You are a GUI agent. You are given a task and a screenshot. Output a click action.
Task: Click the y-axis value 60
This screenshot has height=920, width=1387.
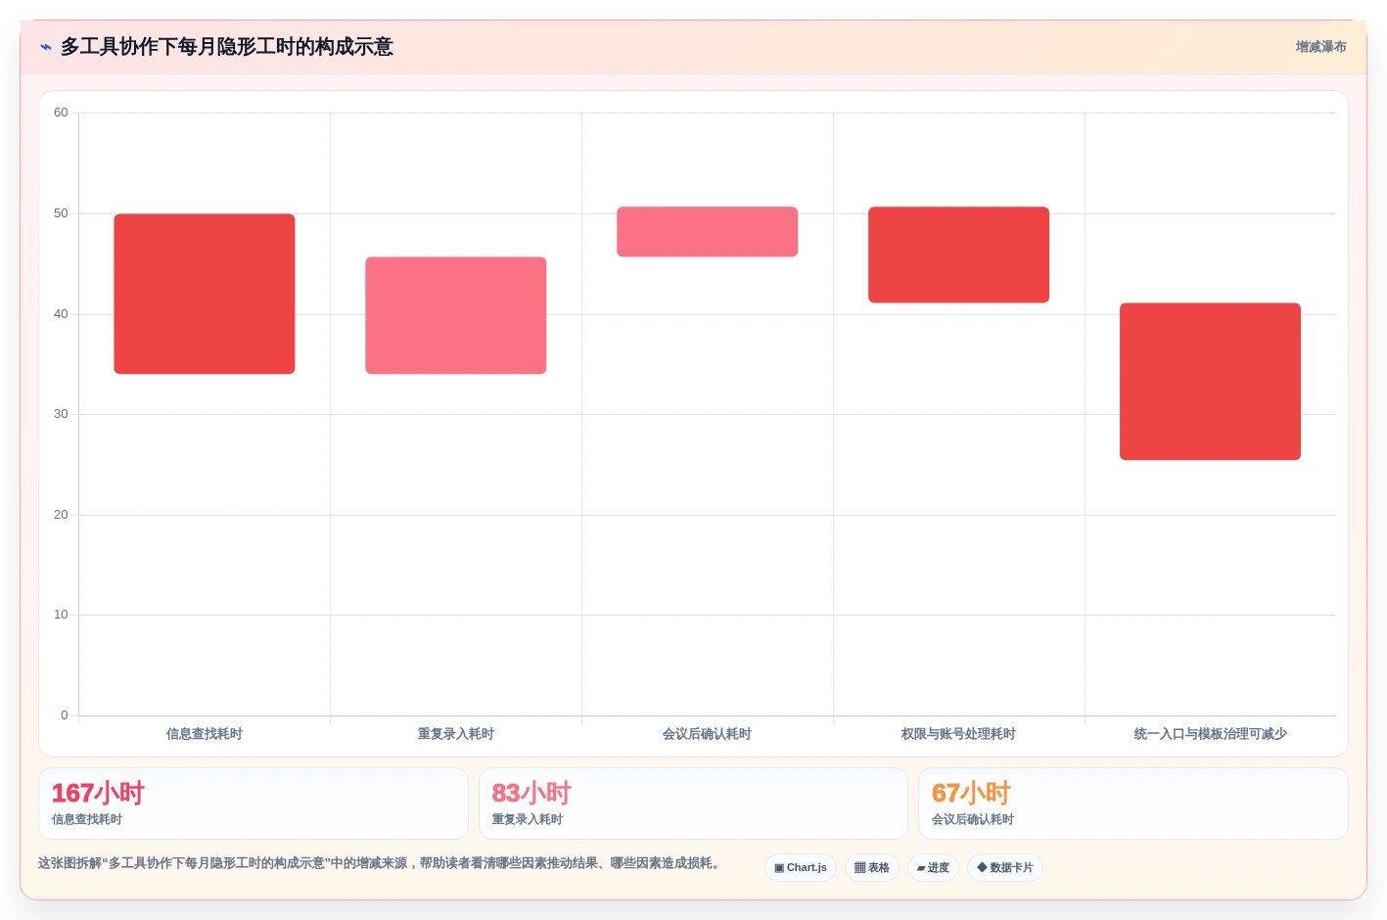61,113
